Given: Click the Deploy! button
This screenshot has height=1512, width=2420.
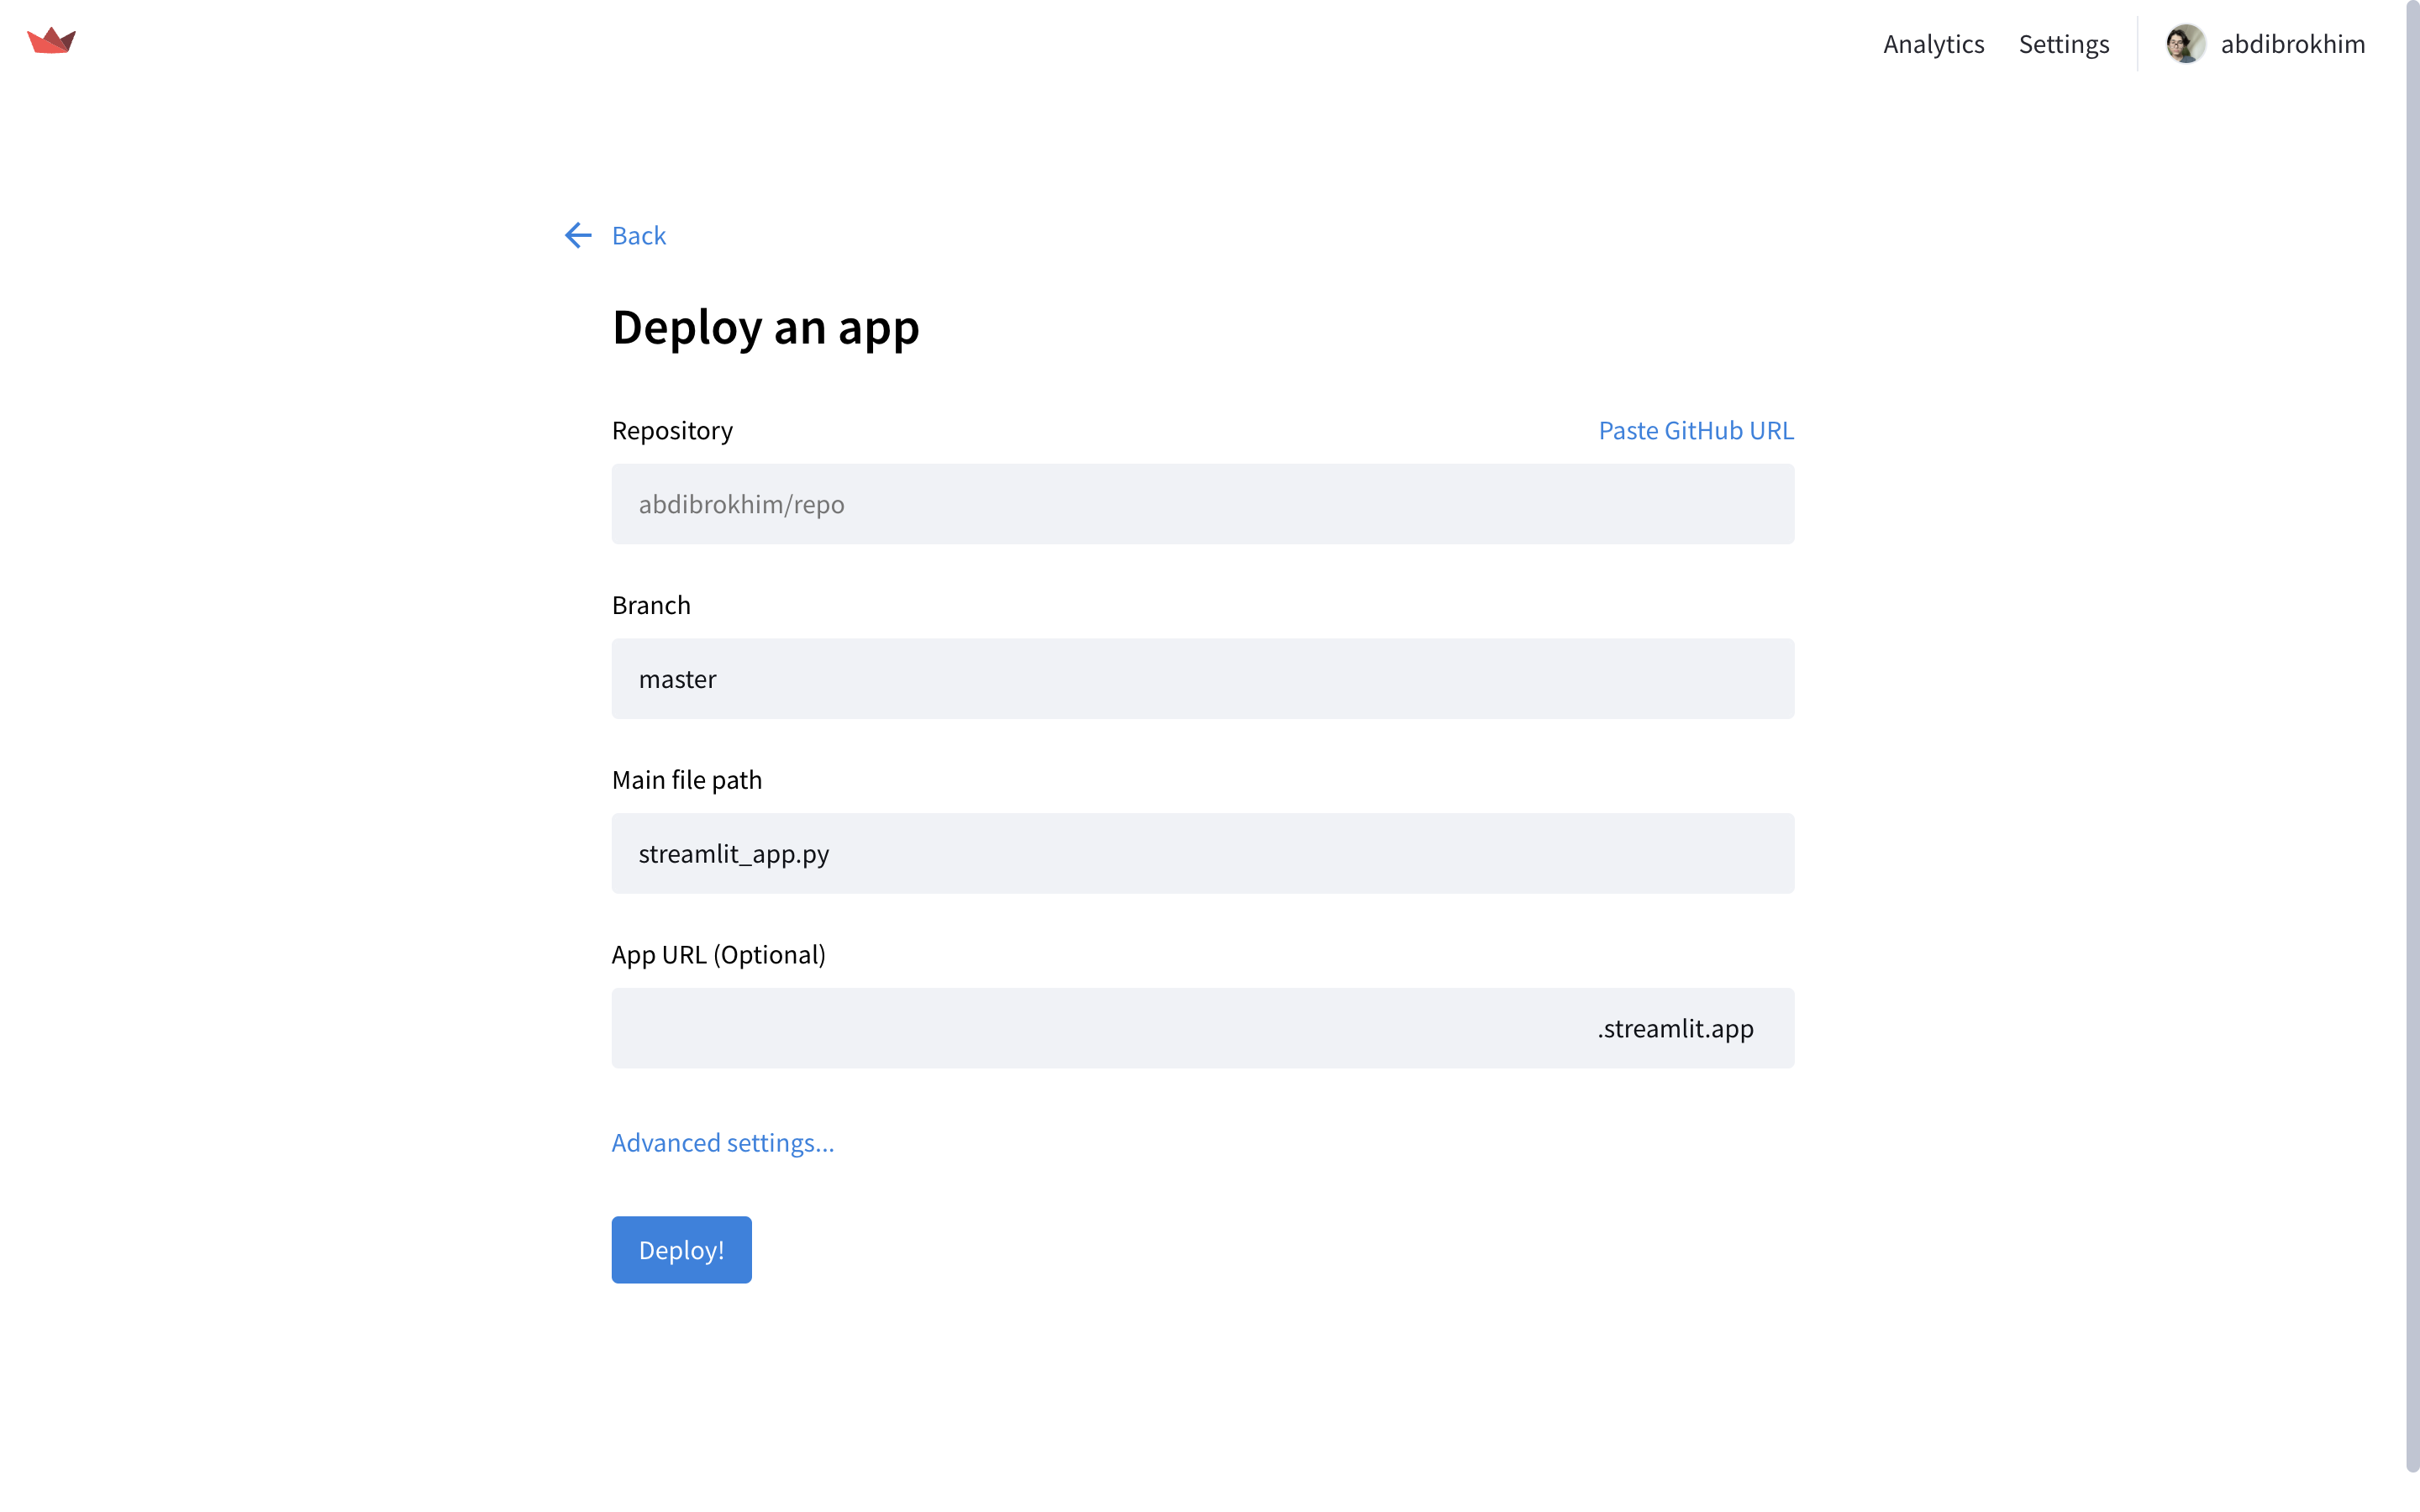Looking at the screenshot, I should click(681, 1250).
